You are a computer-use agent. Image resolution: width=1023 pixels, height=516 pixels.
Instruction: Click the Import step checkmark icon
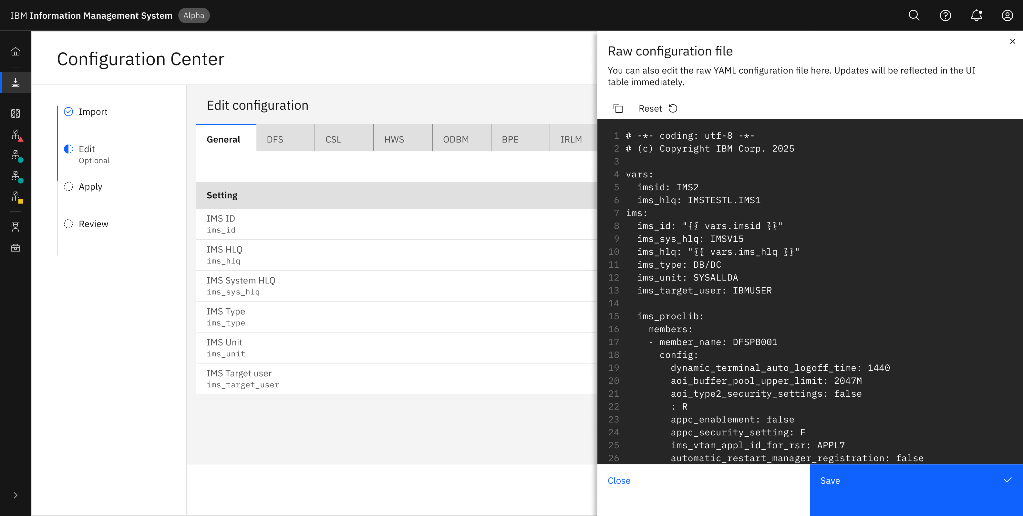click(x=68, y=112)
